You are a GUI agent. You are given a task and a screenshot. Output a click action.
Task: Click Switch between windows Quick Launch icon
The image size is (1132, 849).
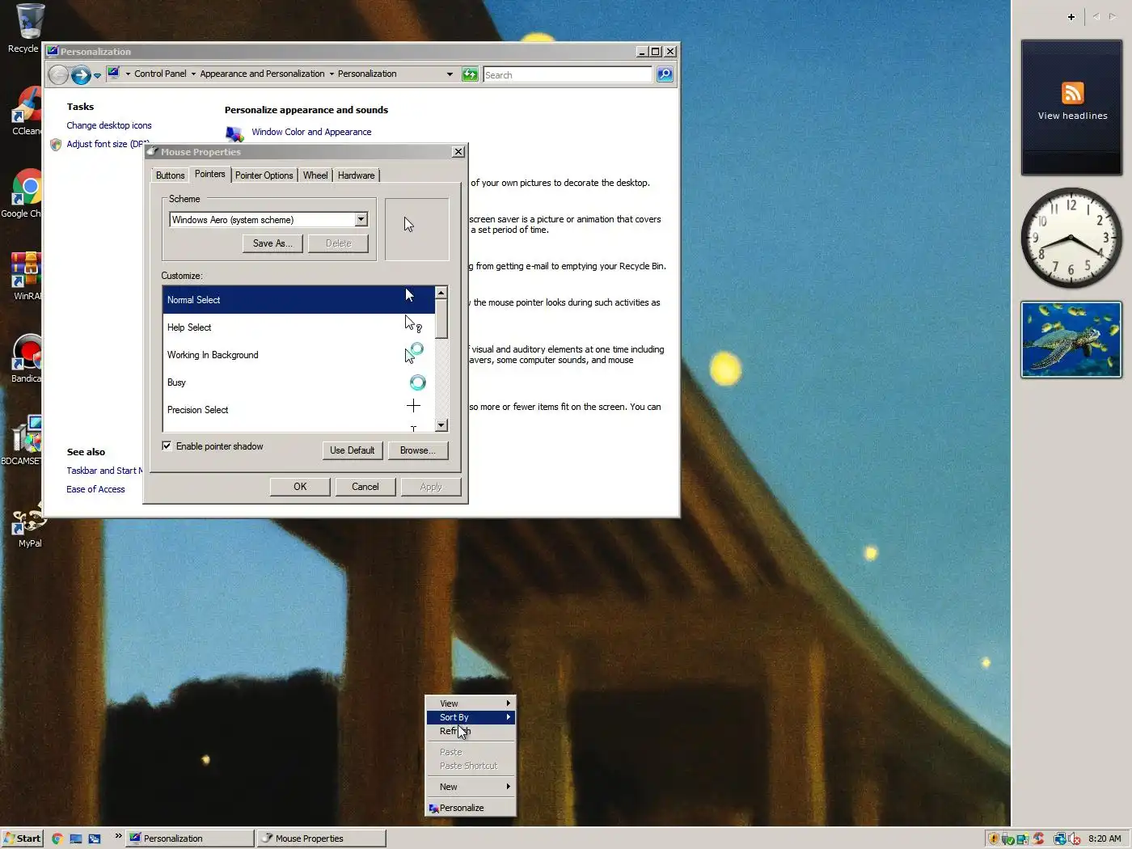pyautogui.click(x=95, y=838)
